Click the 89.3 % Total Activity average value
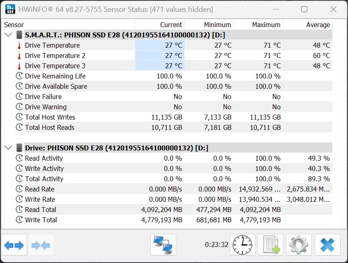This screenshot has height=263, width=348. [319, 178]
